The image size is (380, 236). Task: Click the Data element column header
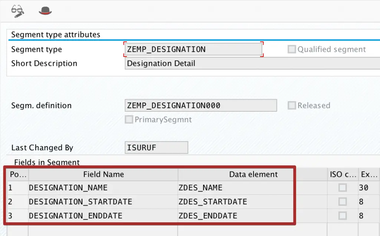(x=252, y=174)
